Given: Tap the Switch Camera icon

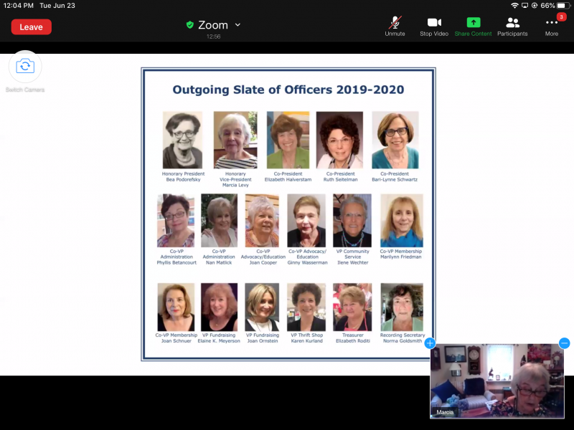Looking at the screenshot, I should [25, 66].
